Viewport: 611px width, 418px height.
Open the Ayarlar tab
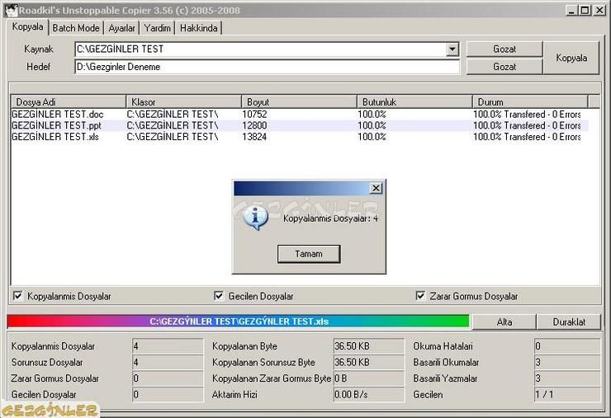[x=121, y=28]
